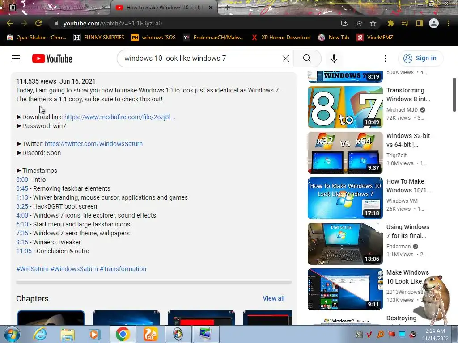Open the VineMEMZ bookmark
Viewport: 458px width, 343px height.
tap(375, 38)
